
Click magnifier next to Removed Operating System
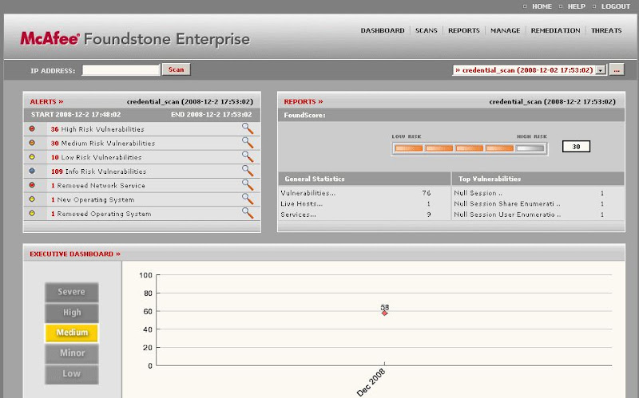click(x=248, y=213)
